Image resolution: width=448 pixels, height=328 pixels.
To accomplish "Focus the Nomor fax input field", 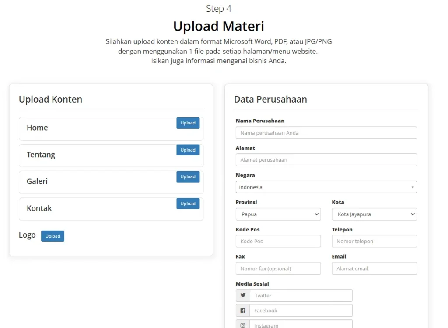I will pyautogui.click(x=278, y=269).
